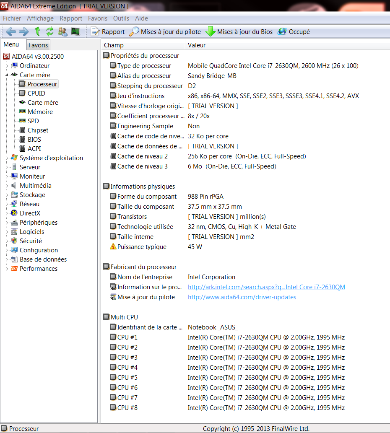The height and width of the screenshot is (433, 390).
Task: Open the SPD tree item
Action: (x=33, y=121)
